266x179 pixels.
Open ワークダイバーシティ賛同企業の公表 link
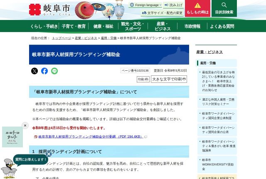point(217,130)
